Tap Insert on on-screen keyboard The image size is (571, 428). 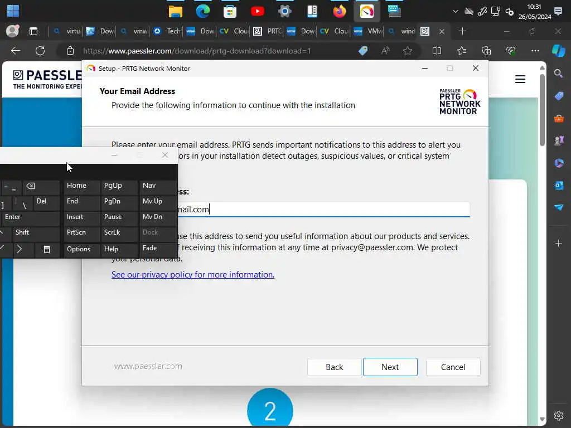click(x=81, y=218)
